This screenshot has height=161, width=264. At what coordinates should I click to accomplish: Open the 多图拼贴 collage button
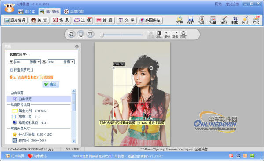[150, 20]
